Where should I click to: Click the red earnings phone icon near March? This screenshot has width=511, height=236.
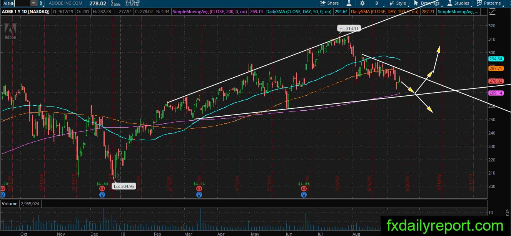pyautogui.click(x=199, y=189)
